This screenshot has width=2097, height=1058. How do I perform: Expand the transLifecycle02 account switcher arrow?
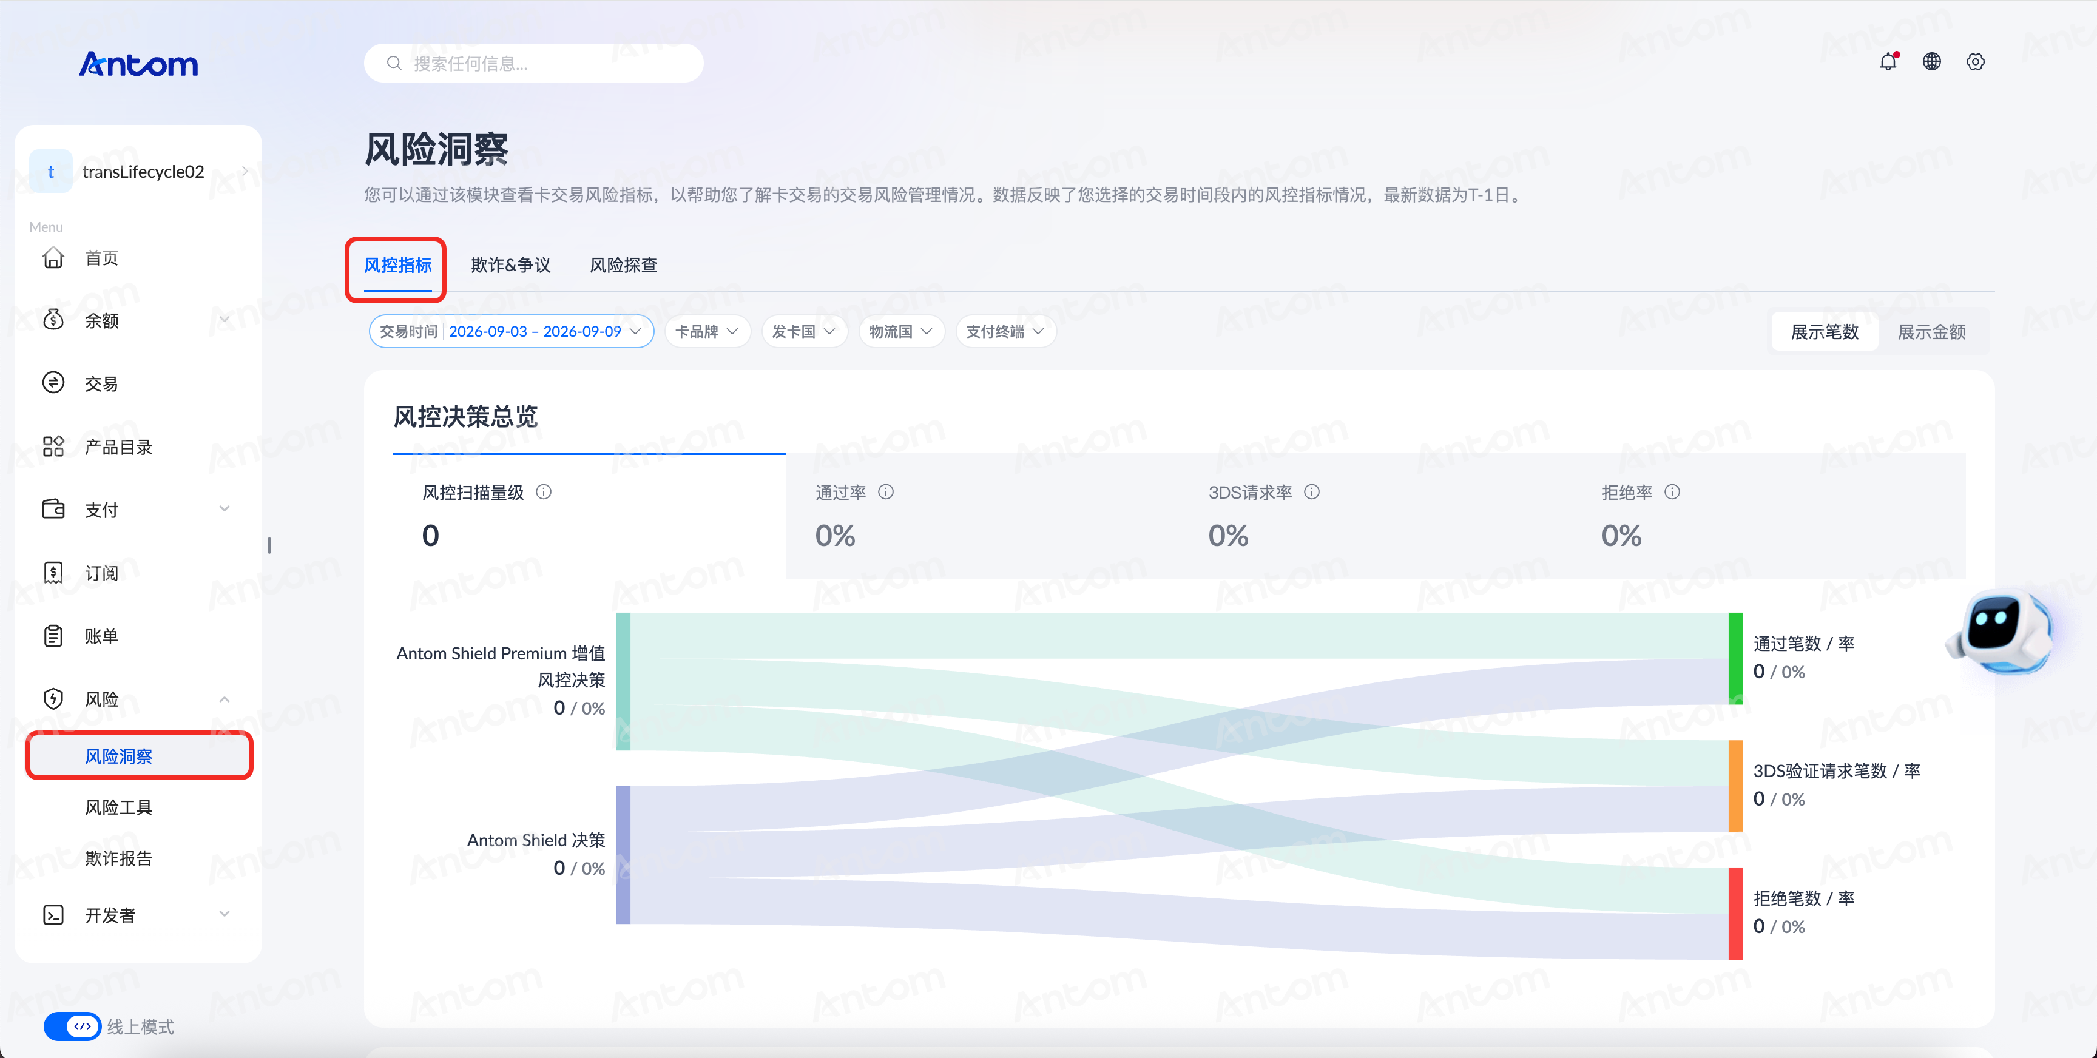tap(244, 171)
